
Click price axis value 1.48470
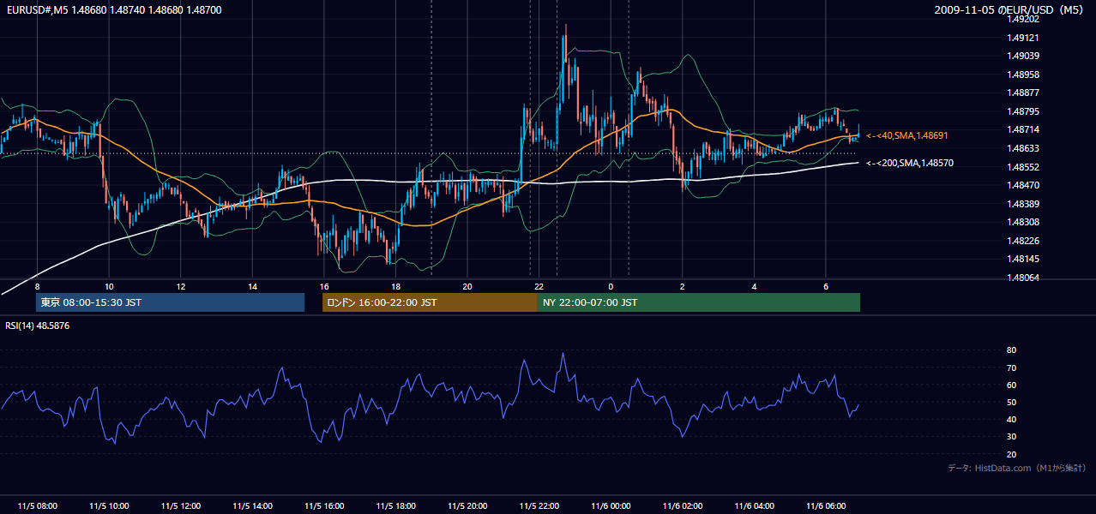tap(1022, 185)
